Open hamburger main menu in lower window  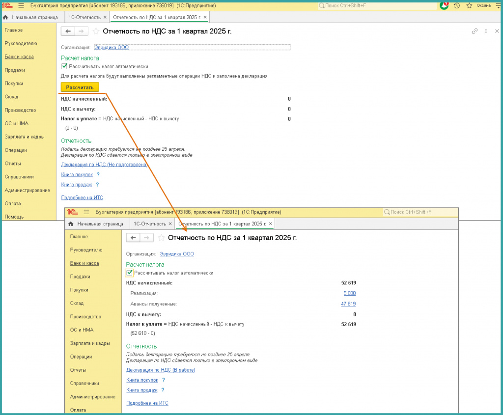[x=86, y=212]
